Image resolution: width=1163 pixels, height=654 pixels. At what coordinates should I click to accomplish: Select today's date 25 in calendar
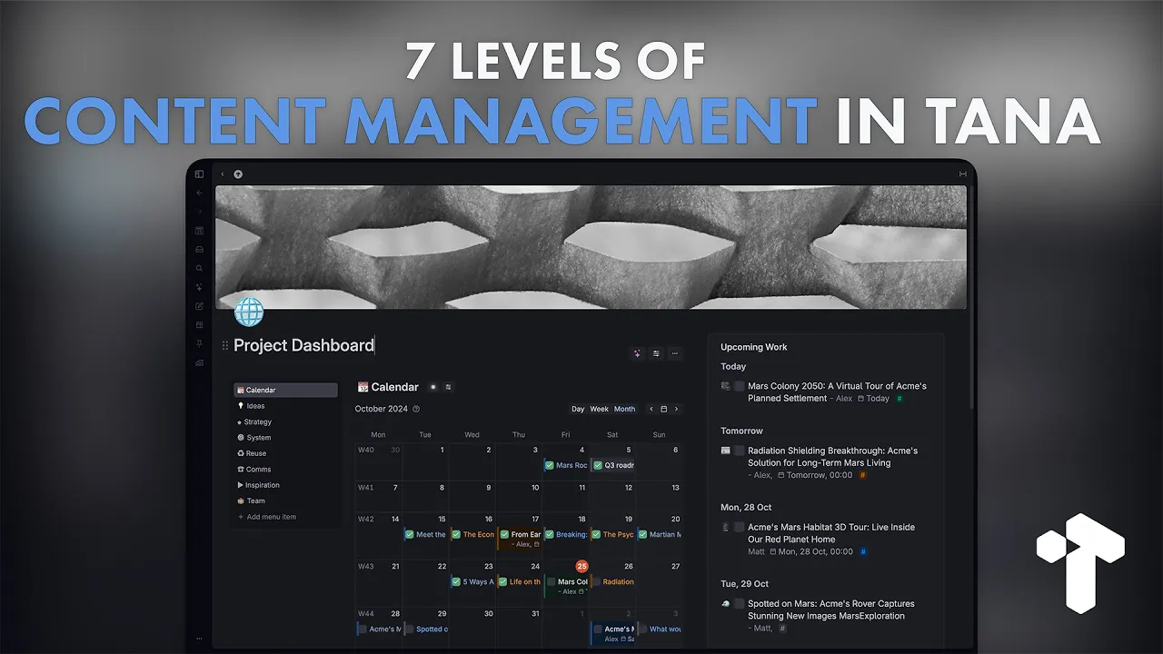(x=581, y=566)
